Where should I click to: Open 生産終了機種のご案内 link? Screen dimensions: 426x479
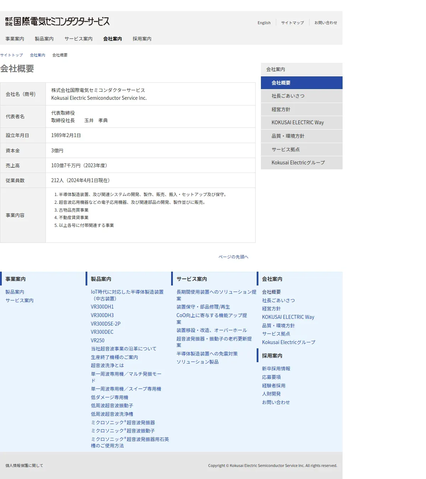(114, 357)
